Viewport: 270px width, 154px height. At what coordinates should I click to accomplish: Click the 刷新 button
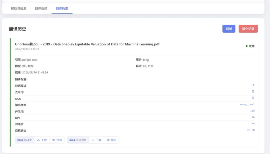pyautogui.click(x=229, y=29)
